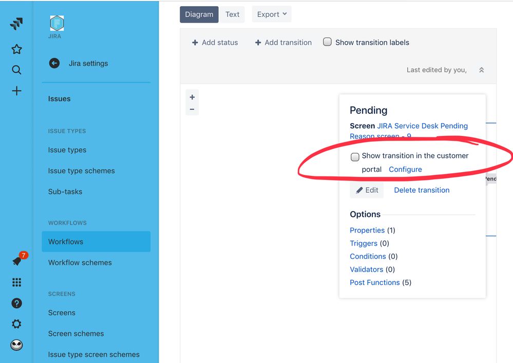Open the Export dropdown
The width and height of the screenshot is (513, 363).
(x=272, y=14)
